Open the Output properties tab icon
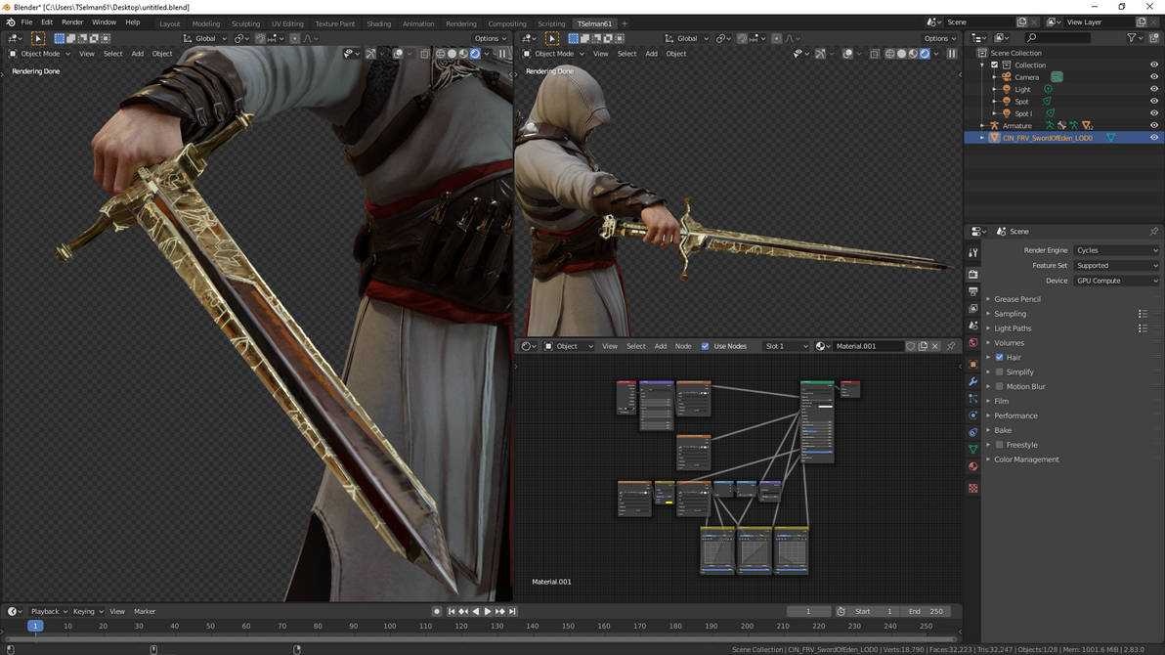 (x=973, y=291)
